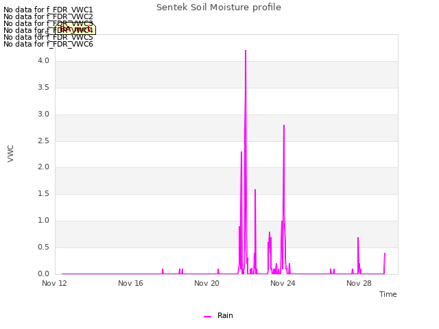Click the Nov 12 x-axis tick label
The height and width of the screenshot is (329, 439).
(x=55, y=283)
